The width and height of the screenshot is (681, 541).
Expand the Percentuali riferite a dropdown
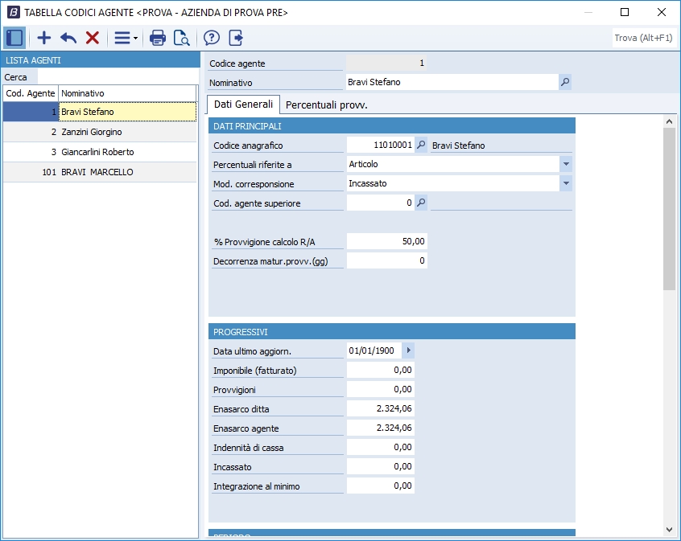click(x=566, y=164)
